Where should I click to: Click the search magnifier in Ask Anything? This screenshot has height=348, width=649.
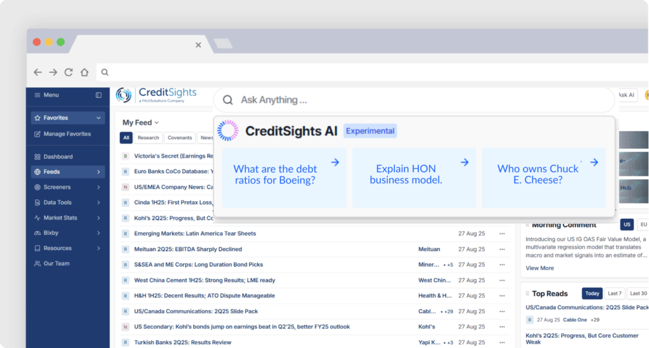228,100
